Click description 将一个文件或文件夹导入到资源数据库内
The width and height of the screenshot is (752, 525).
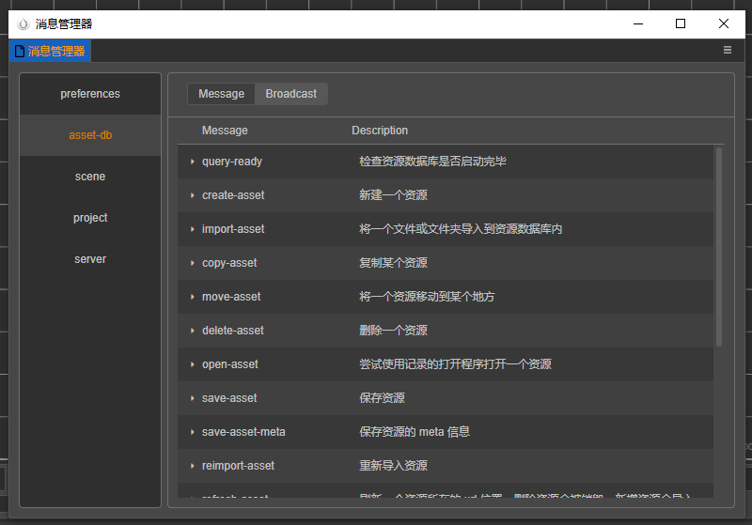coord(461,229)
